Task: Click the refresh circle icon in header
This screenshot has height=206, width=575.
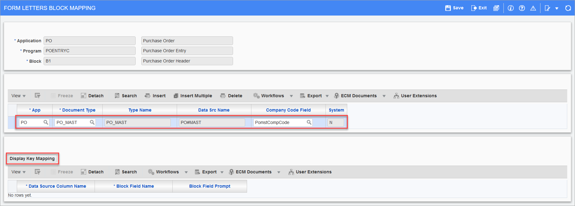Action: pos(568,8)
